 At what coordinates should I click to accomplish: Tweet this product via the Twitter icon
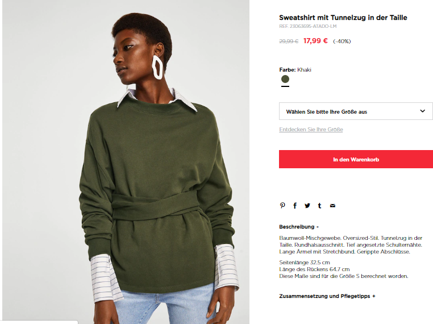(x=307, y=206)
